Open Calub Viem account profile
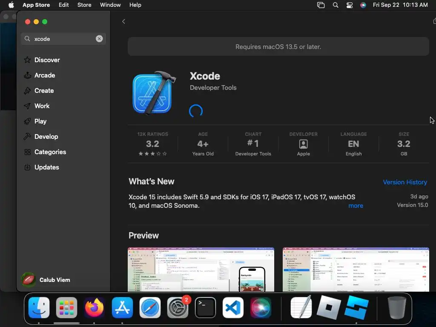436x327 pixels. tap(46, 280)
